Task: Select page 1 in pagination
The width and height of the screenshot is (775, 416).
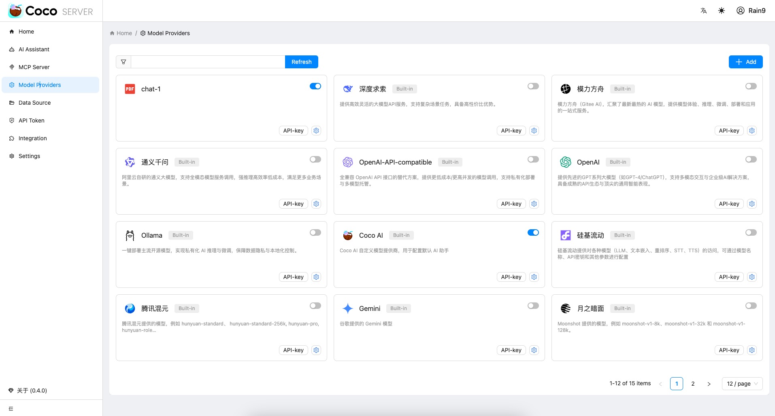Action: point(677,384)
